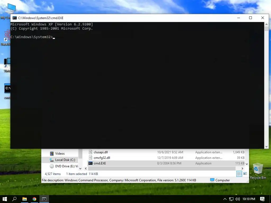The height and width of the screenshot is (203, 271).
Task: Close the cmd.EXE window
Action: [263, 18]
